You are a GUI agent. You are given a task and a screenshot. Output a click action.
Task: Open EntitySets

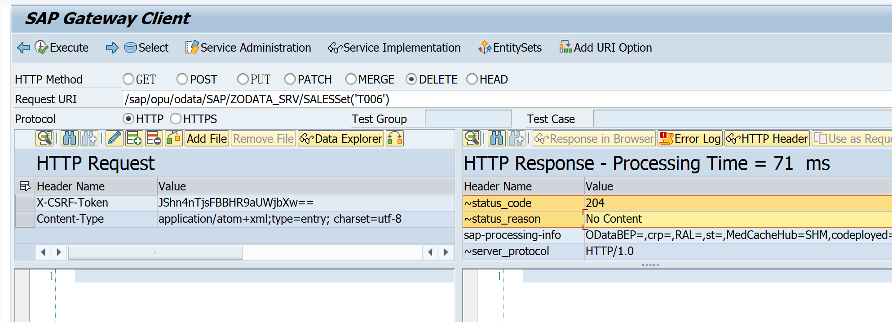(x=510, y=48)
